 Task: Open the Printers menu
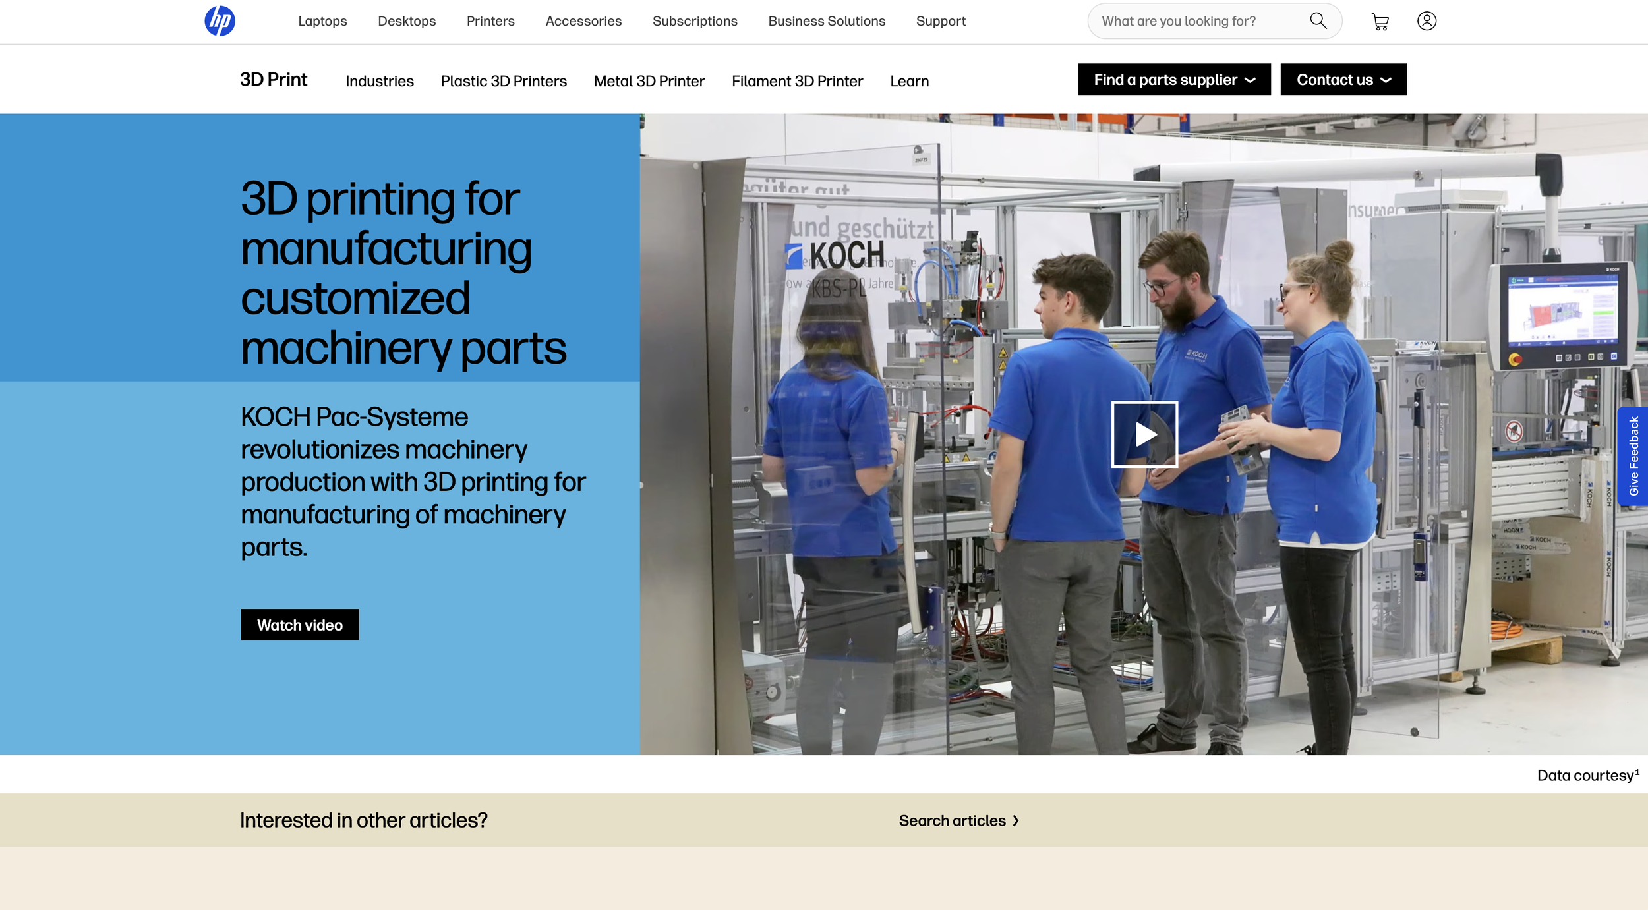pyautogui.click(x=490, y=21)
